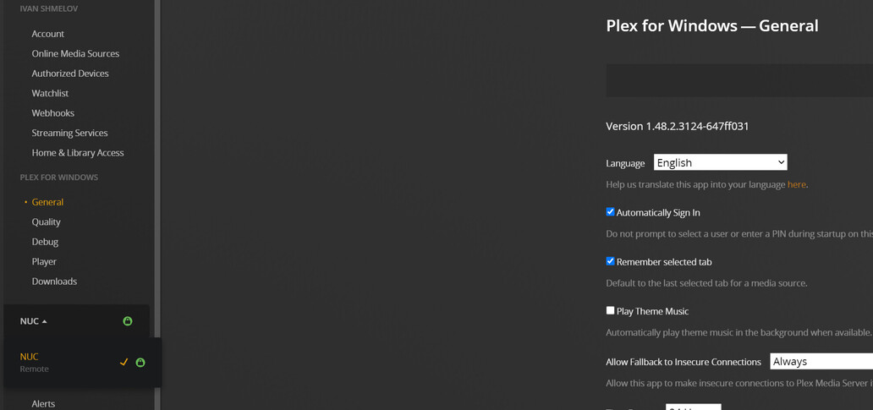Open Home & Library Access
873x410 pixels.
tap(78, 153)
